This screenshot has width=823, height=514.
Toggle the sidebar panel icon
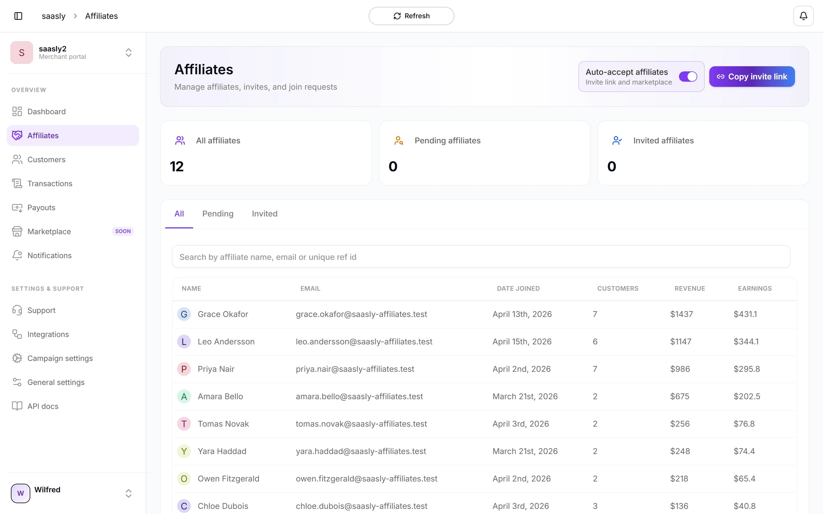[x=18, y=16]
